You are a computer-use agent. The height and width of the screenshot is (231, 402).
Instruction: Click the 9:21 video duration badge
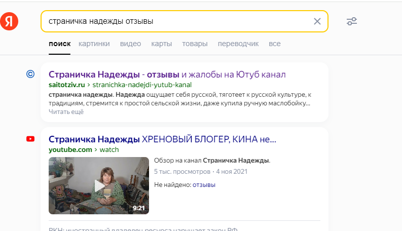pyautogui.click(x=139, y=208)
